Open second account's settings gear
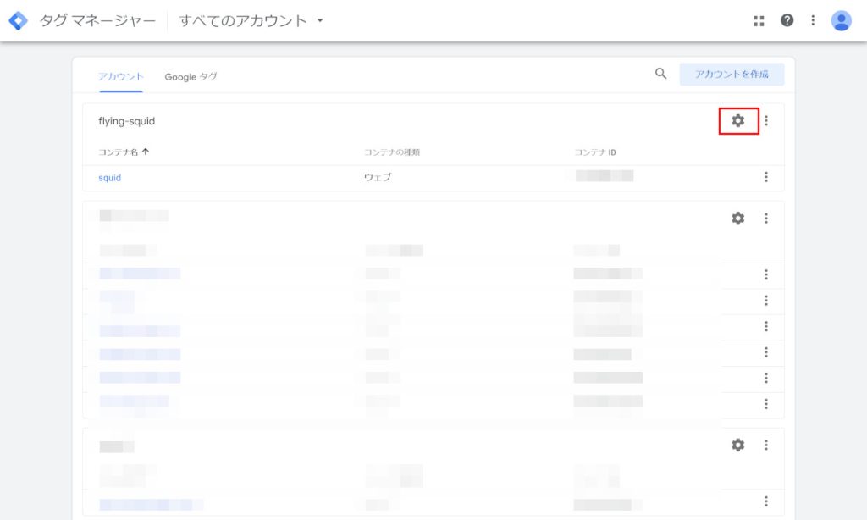Viewport: 867px width, 520px height. point(737,219)
